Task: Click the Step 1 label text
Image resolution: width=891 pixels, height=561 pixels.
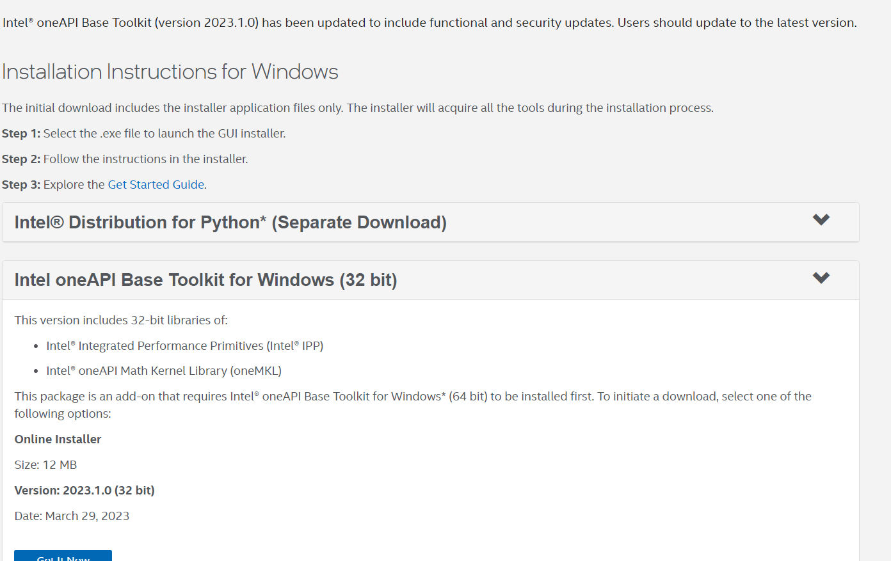Action: 20,134
